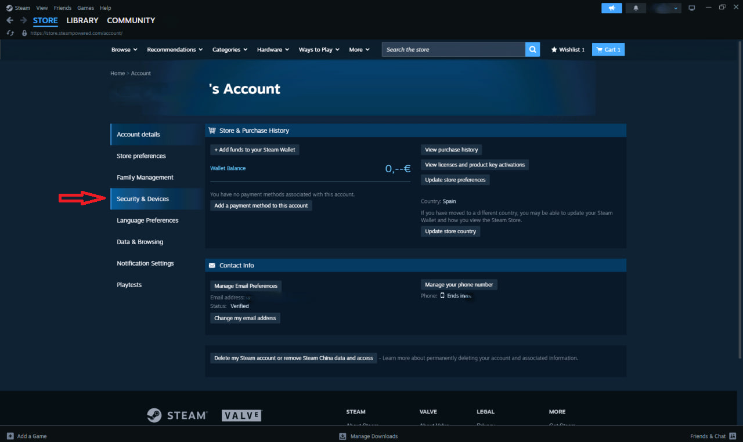Click the Add a Game plus icon
743x442 pixels.
[x=10, y=436]
